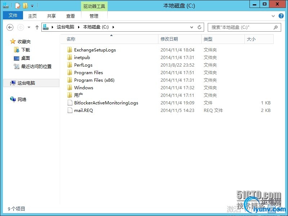288x216 pixels.
Task: Sort by the 修改日期 column header
Action: 180,39
